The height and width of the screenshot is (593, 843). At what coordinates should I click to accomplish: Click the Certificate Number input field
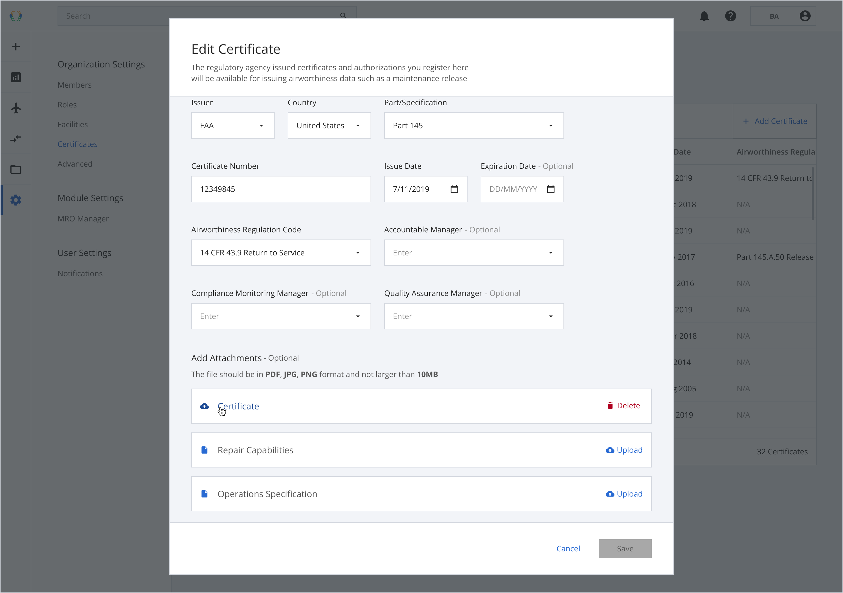(281, 189)
